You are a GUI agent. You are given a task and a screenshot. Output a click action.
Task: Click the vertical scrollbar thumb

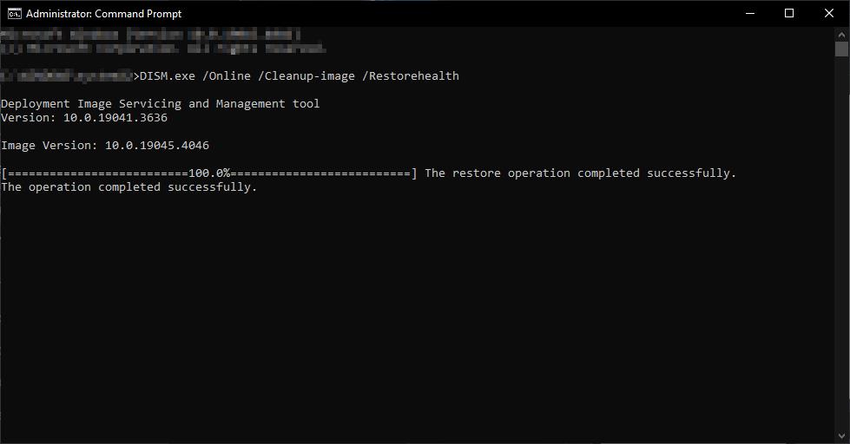pyautogui.click(x=841, y=49)
